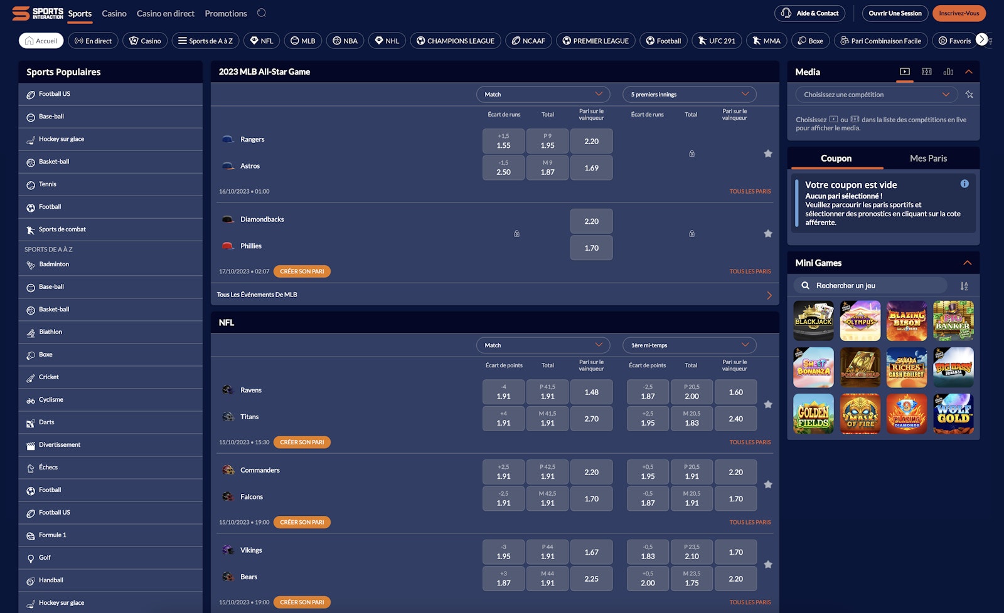Select Hockey sur glace in Sports Populaires
The height and width of the screenshot is (613, 1004).
(x=63, y=139)
